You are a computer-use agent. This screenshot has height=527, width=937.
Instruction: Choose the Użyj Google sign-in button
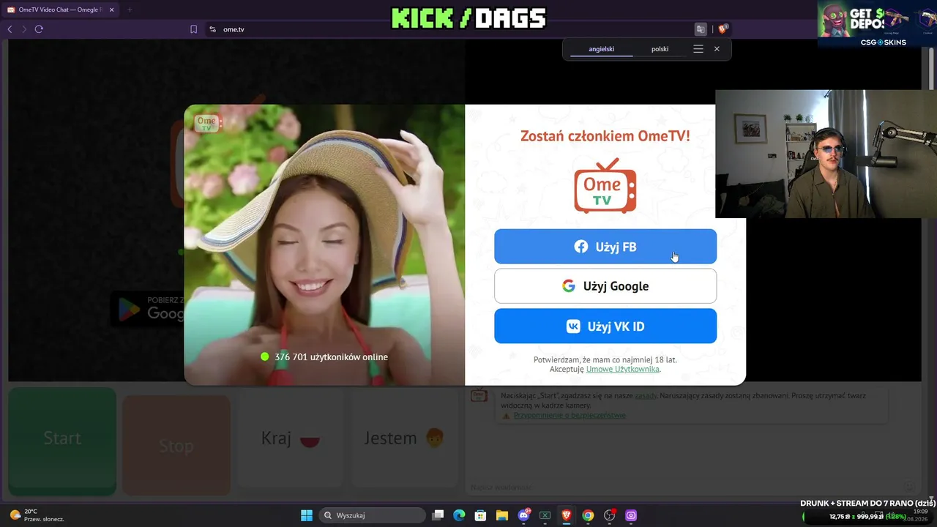[x=605, y=286]
